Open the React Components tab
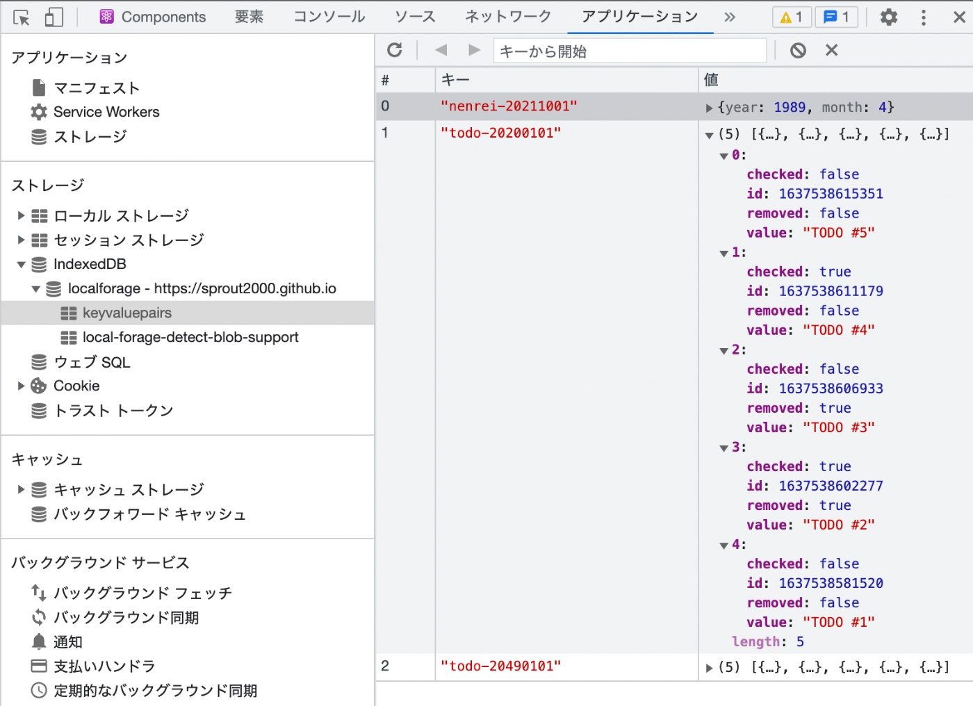Screen dimensions: 973x706 pos(153,17)
